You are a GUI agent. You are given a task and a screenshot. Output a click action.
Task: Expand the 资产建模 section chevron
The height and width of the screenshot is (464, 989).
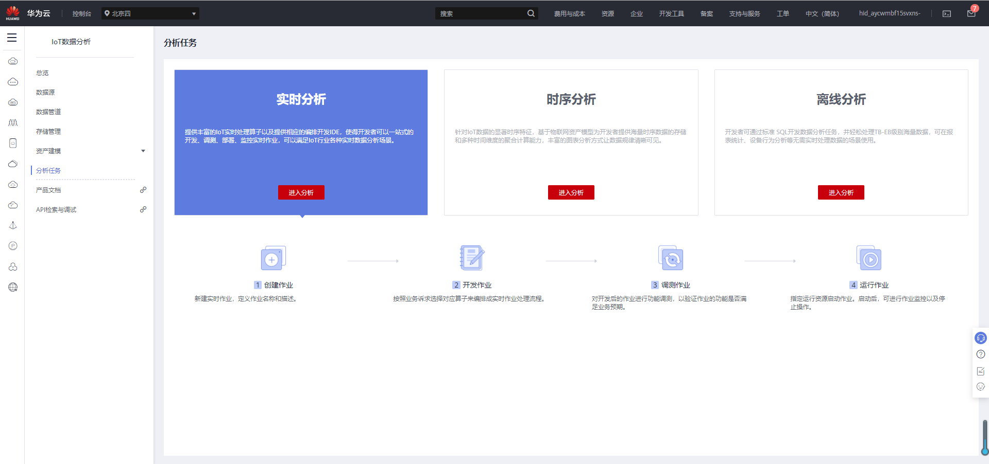(144, 151)
